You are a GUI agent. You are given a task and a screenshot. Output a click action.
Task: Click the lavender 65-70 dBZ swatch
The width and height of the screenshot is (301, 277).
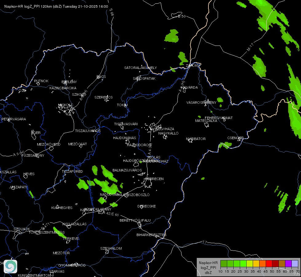pos(295,264)
